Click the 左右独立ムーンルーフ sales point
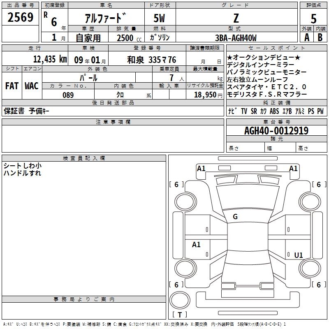The height and width of the screenshot is (329, 329). click(257, 79)
